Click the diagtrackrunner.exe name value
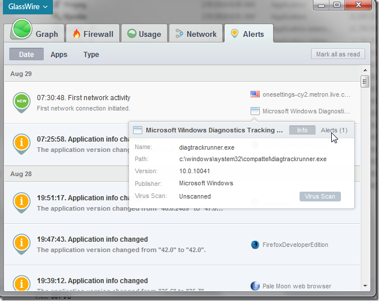Screen dimensions: 379x301 (207, 147)
